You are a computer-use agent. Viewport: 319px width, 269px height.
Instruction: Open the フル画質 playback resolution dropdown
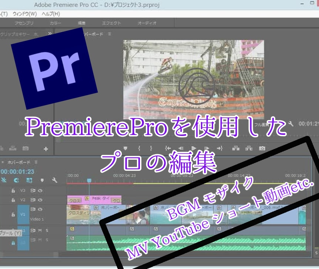(x=262, y=124)
